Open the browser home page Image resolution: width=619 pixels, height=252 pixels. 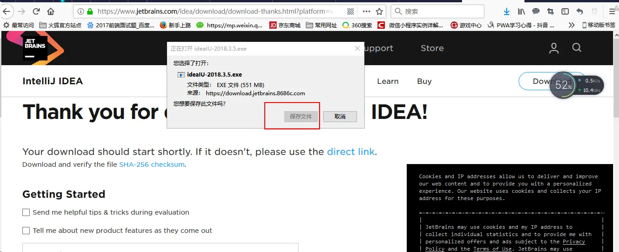coord(51,11)
